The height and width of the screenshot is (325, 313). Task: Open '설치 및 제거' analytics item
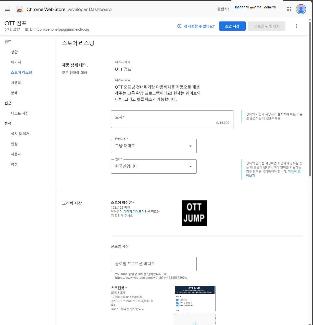pyautogui.click(x=20, y=134)
